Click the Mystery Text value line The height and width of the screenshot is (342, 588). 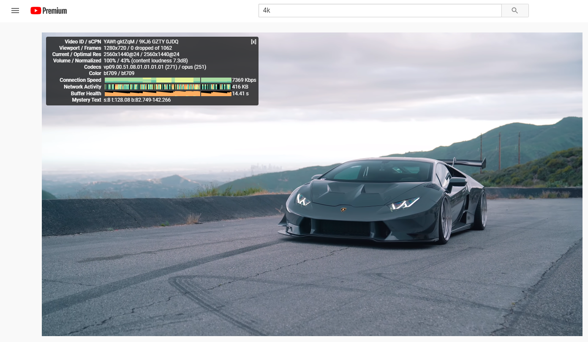tap(137, 100)
